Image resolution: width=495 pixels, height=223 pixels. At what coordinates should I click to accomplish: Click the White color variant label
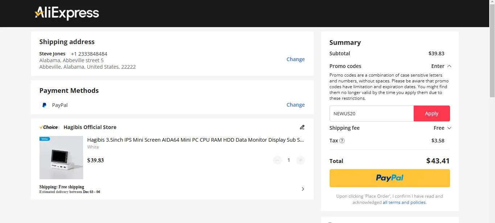tap(93, 147)
